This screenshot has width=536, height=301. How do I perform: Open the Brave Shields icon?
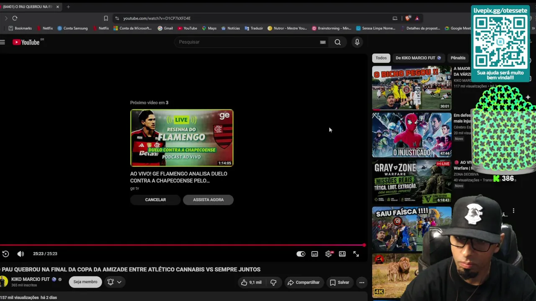coord(407,18)
